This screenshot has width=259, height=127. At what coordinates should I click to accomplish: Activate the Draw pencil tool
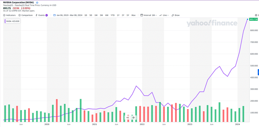[x=176, y=15]
